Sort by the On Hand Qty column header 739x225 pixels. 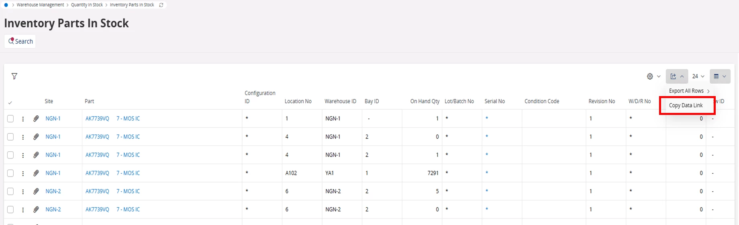[x=425, y=101]
